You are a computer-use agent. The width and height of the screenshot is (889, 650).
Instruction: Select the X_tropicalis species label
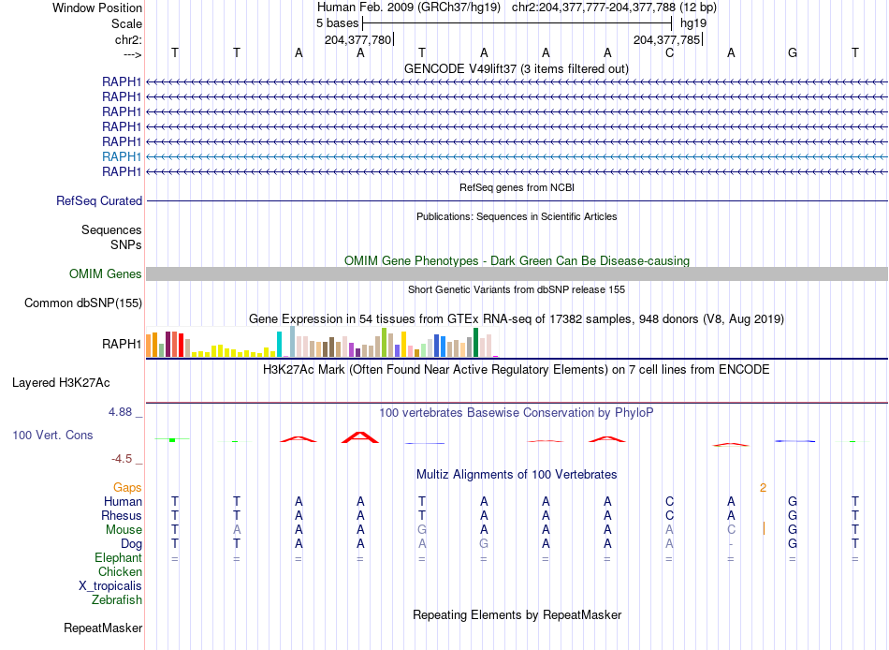[x=110, y=586]
